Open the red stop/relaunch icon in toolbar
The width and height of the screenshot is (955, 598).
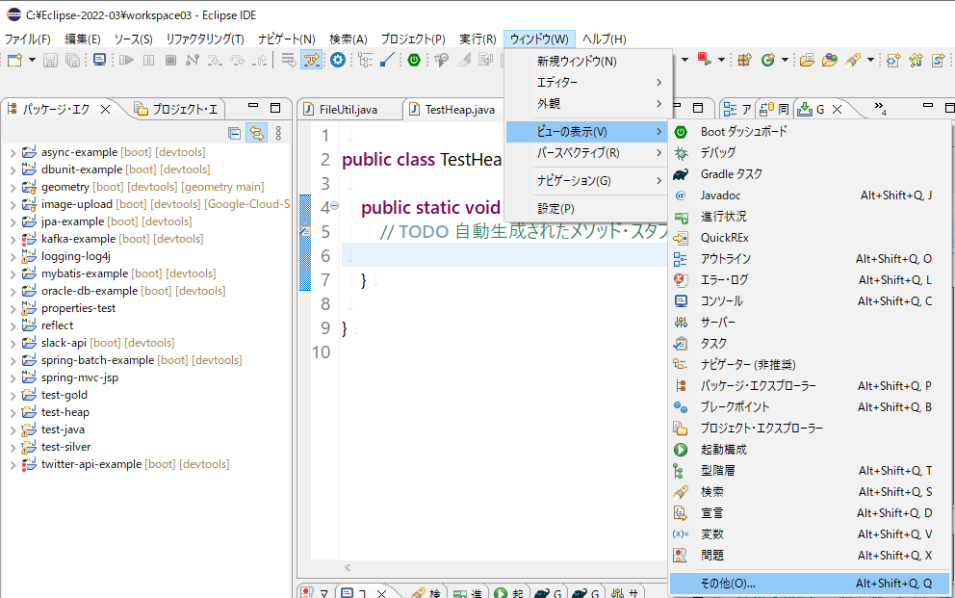705,60
